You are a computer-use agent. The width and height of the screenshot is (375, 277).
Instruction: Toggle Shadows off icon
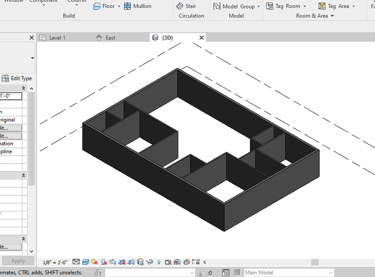tap(104, 262)
